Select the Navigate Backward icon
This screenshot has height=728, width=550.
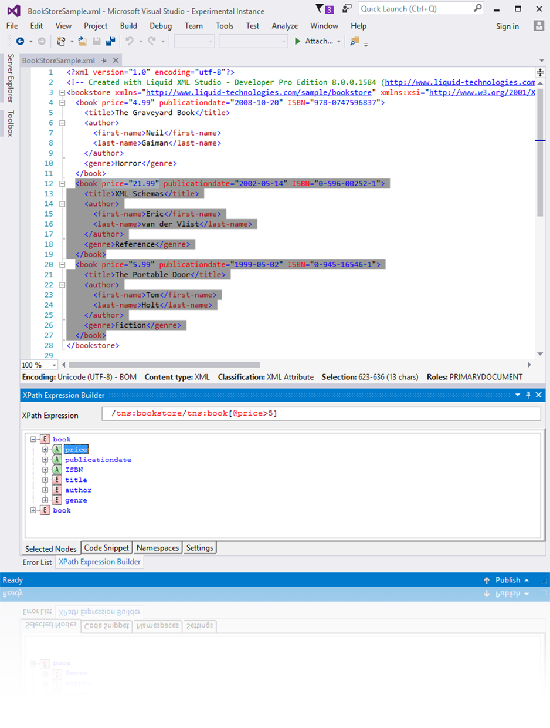(x=19, y=41)
